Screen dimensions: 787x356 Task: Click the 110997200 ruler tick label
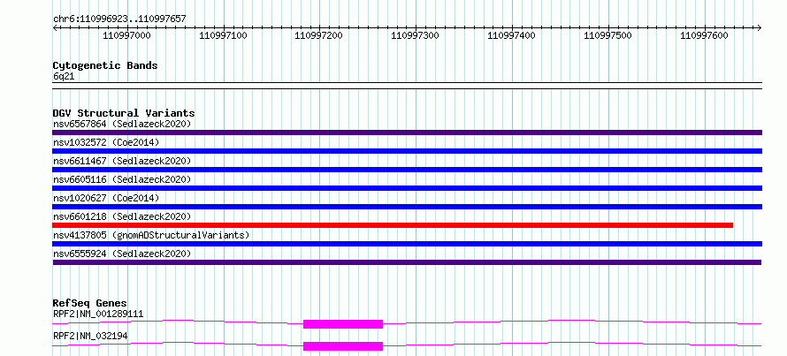point(319,35)
